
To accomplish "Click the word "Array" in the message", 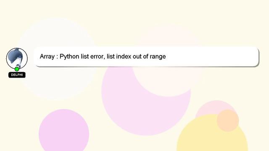I will [x=47, y=57].
